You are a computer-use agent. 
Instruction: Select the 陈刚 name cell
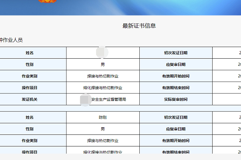[102, 117]
